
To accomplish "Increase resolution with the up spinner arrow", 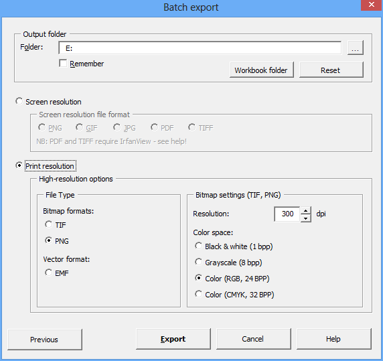I will [x=305, y=210].
